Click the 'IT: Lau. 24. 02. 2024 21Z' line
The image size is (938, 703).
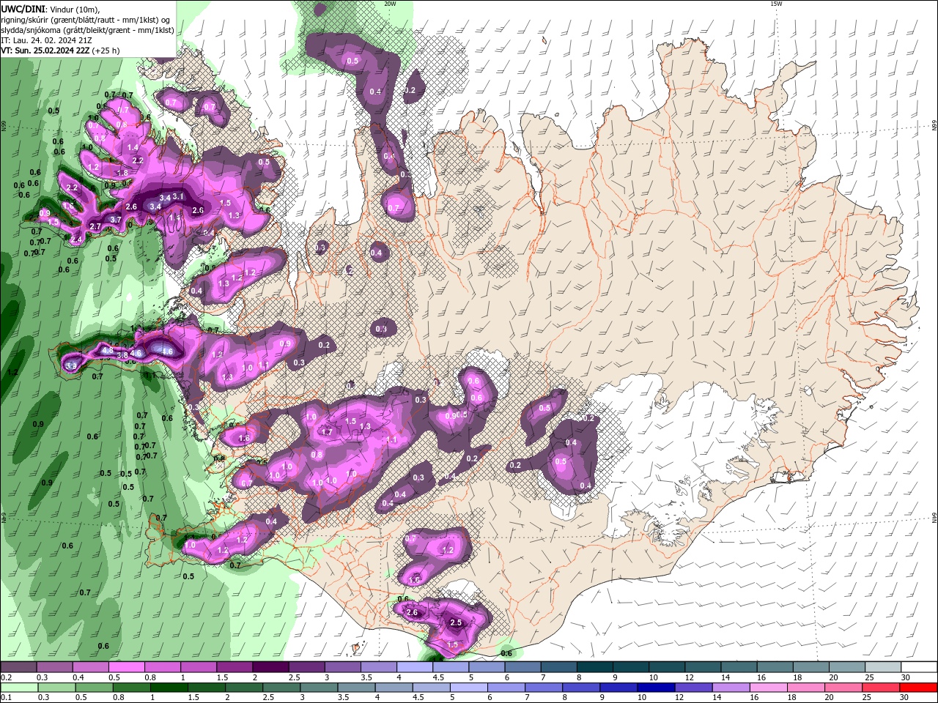click(x=45, y=40)
